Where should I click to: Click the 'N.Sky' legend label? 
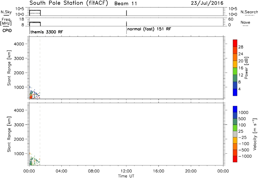pyautogui.click(x=6, y=12)
